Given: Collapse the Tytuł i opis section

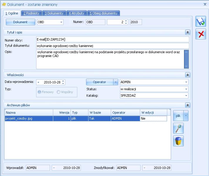Looking at the screenshot, I should point(188,32).
